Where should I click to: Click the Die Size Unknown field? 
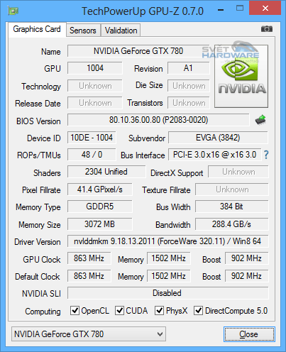(x=189, y=86)
